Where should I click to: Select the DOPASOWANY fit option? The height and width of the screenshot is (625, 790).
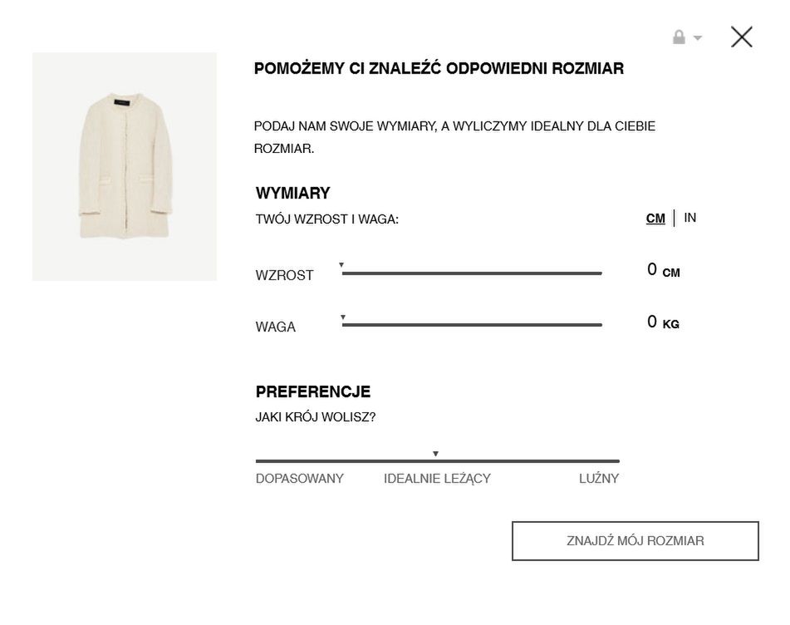click(299, 479)
